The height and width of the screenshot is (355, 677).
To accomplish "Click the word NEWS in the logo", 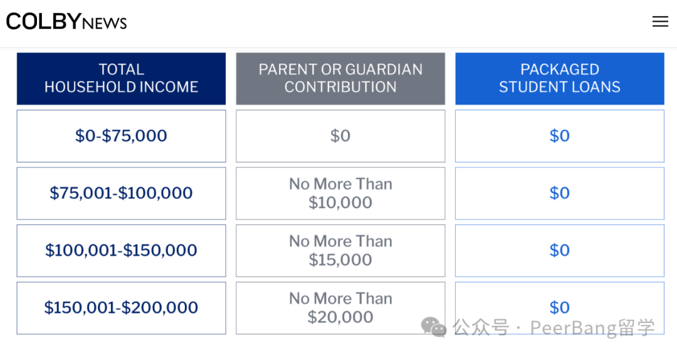I will tap(104, 24).
